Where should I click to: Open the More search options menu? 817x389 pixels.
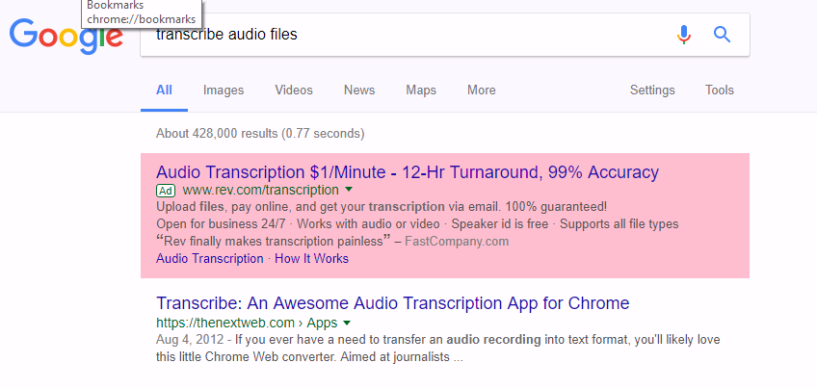pyautogui.click(x=482, y=91)
